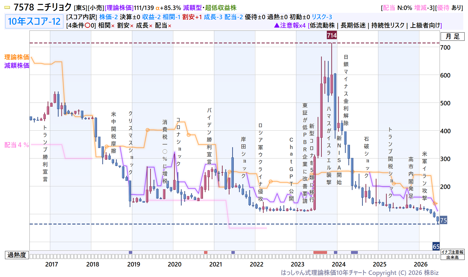Screen dimensions: 468x277
Task: Click the 出来高 volume label
Action: point(452,257)
